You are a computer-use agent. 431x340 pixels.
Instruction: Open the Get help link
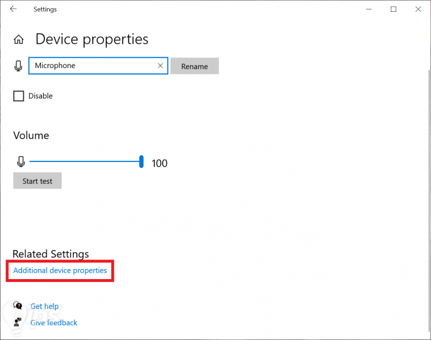coord(44,306)
